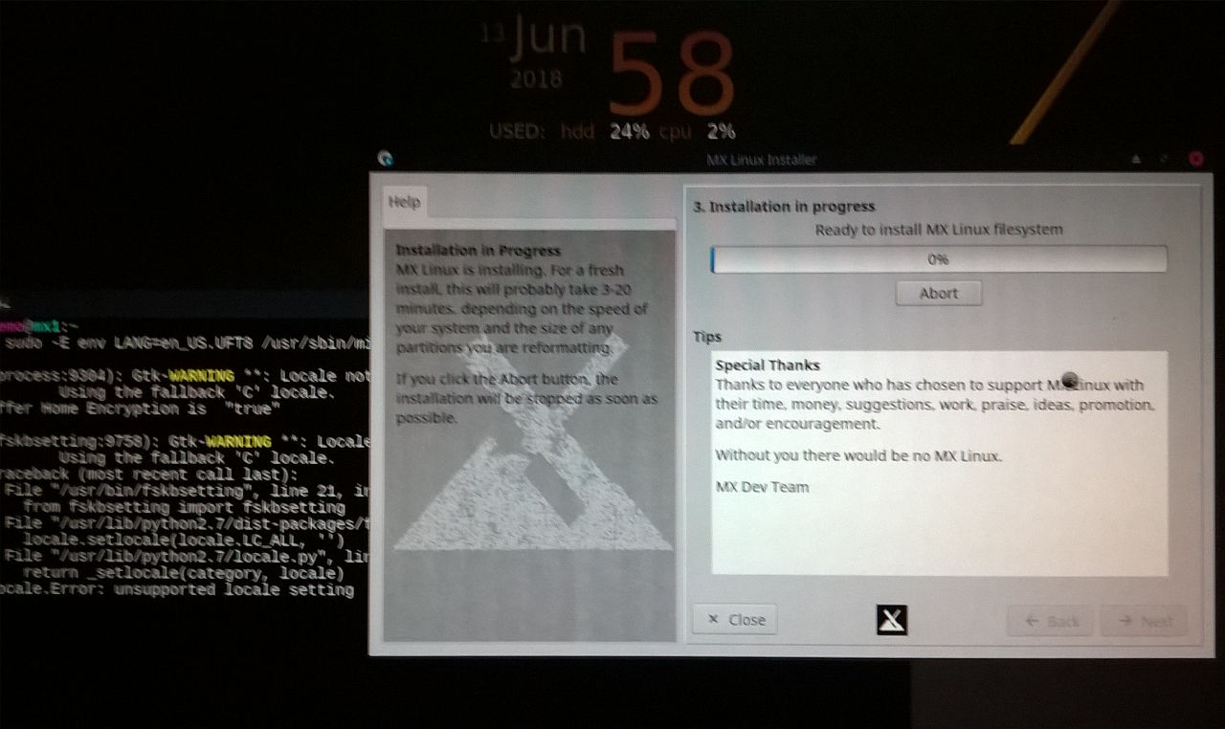The height and width of the screenshot is (729, 1225).
Task: Open the installer window menu icon in title bar
Action: point(385,160)
